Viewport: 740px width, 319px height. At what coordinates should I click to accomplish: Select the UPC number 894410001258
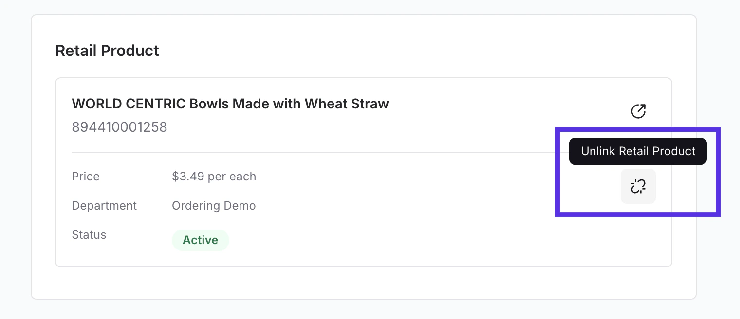119,127
